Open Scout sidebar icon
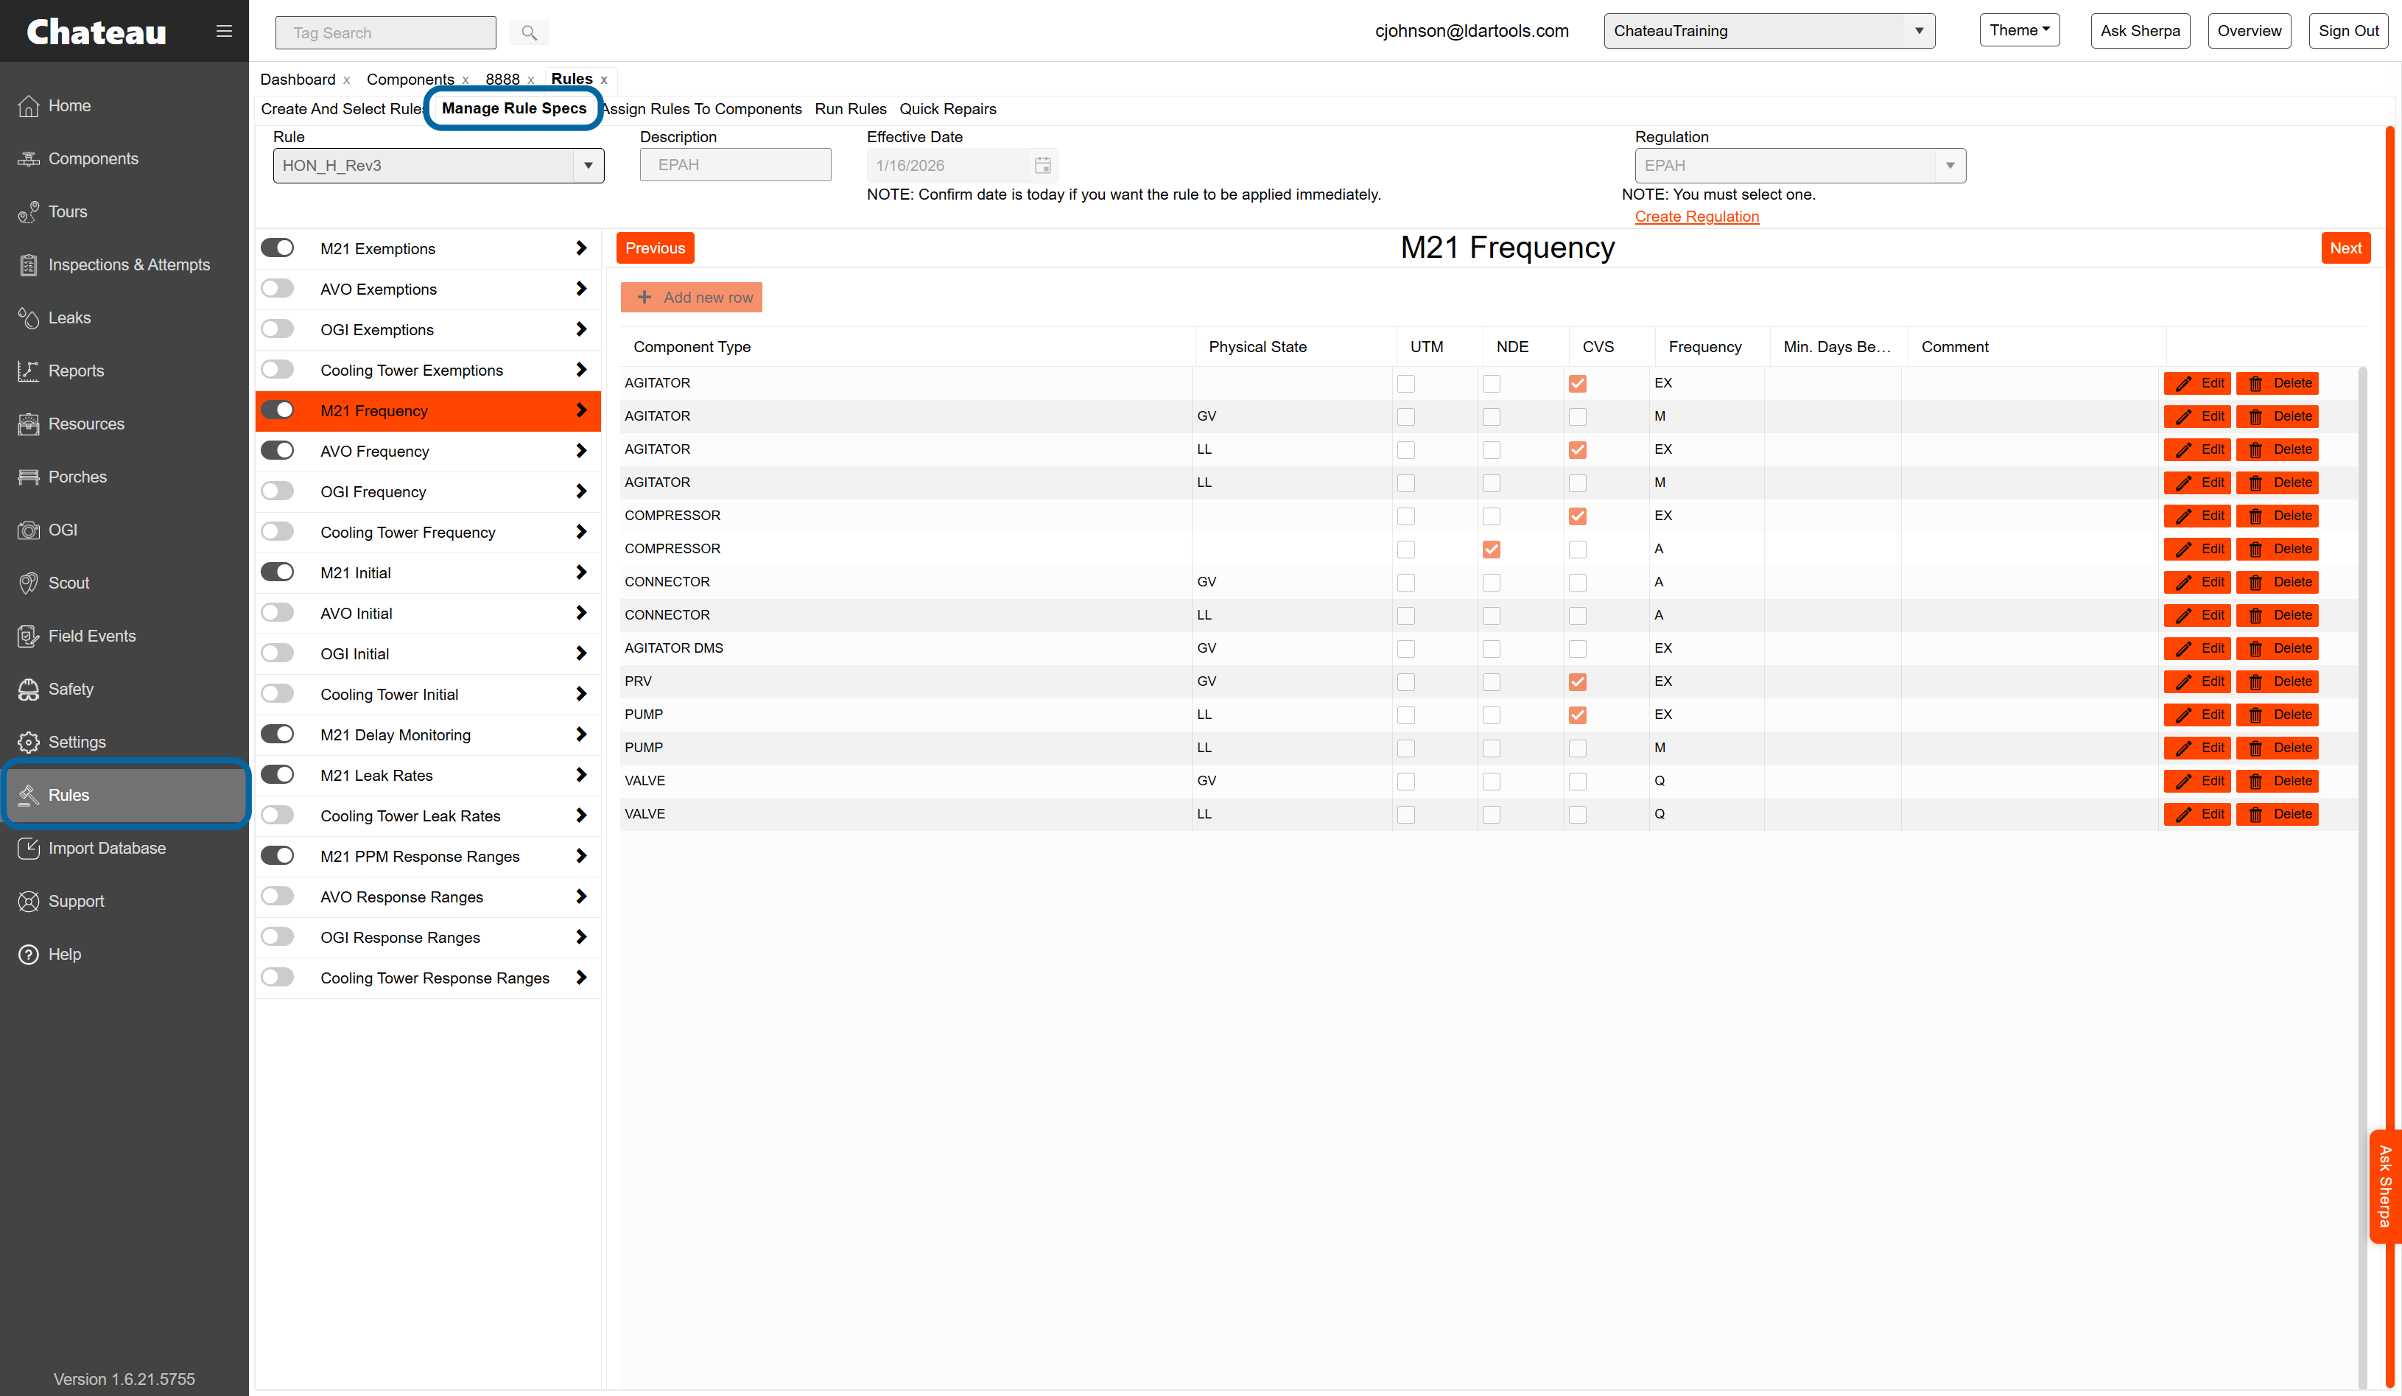Screen dimensions: 2402x1396 (x=29, y=583)
